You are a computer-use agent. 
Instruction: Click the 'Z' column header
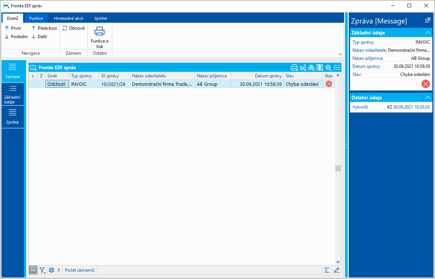(41, 76)
